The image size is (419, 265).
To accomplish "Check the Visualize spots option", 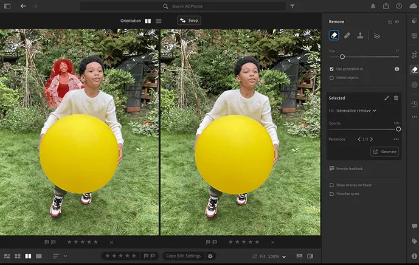I will [331, 194].
